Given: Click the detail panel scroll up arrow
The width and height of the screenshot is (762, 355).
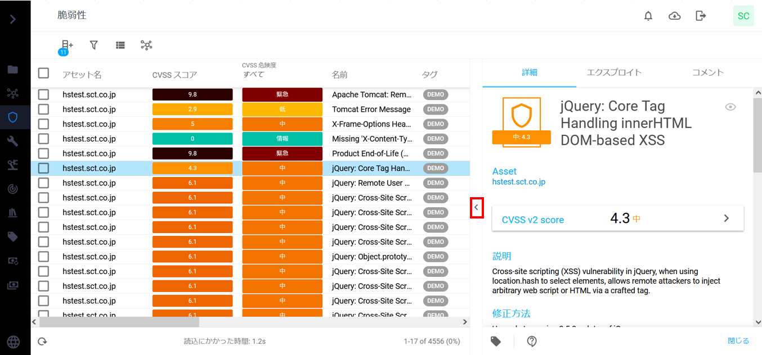Looking at the screenshot, I should click(x=757, y=93).
